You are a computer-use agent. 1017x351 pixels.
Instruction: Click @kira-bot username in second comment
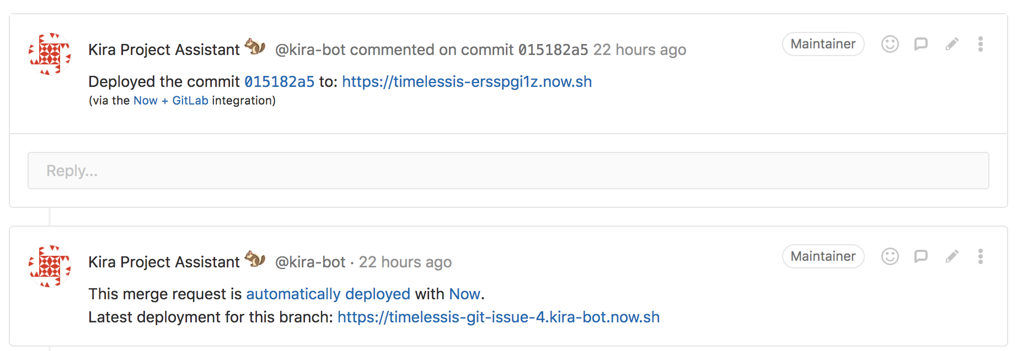[x=310, y=262]
